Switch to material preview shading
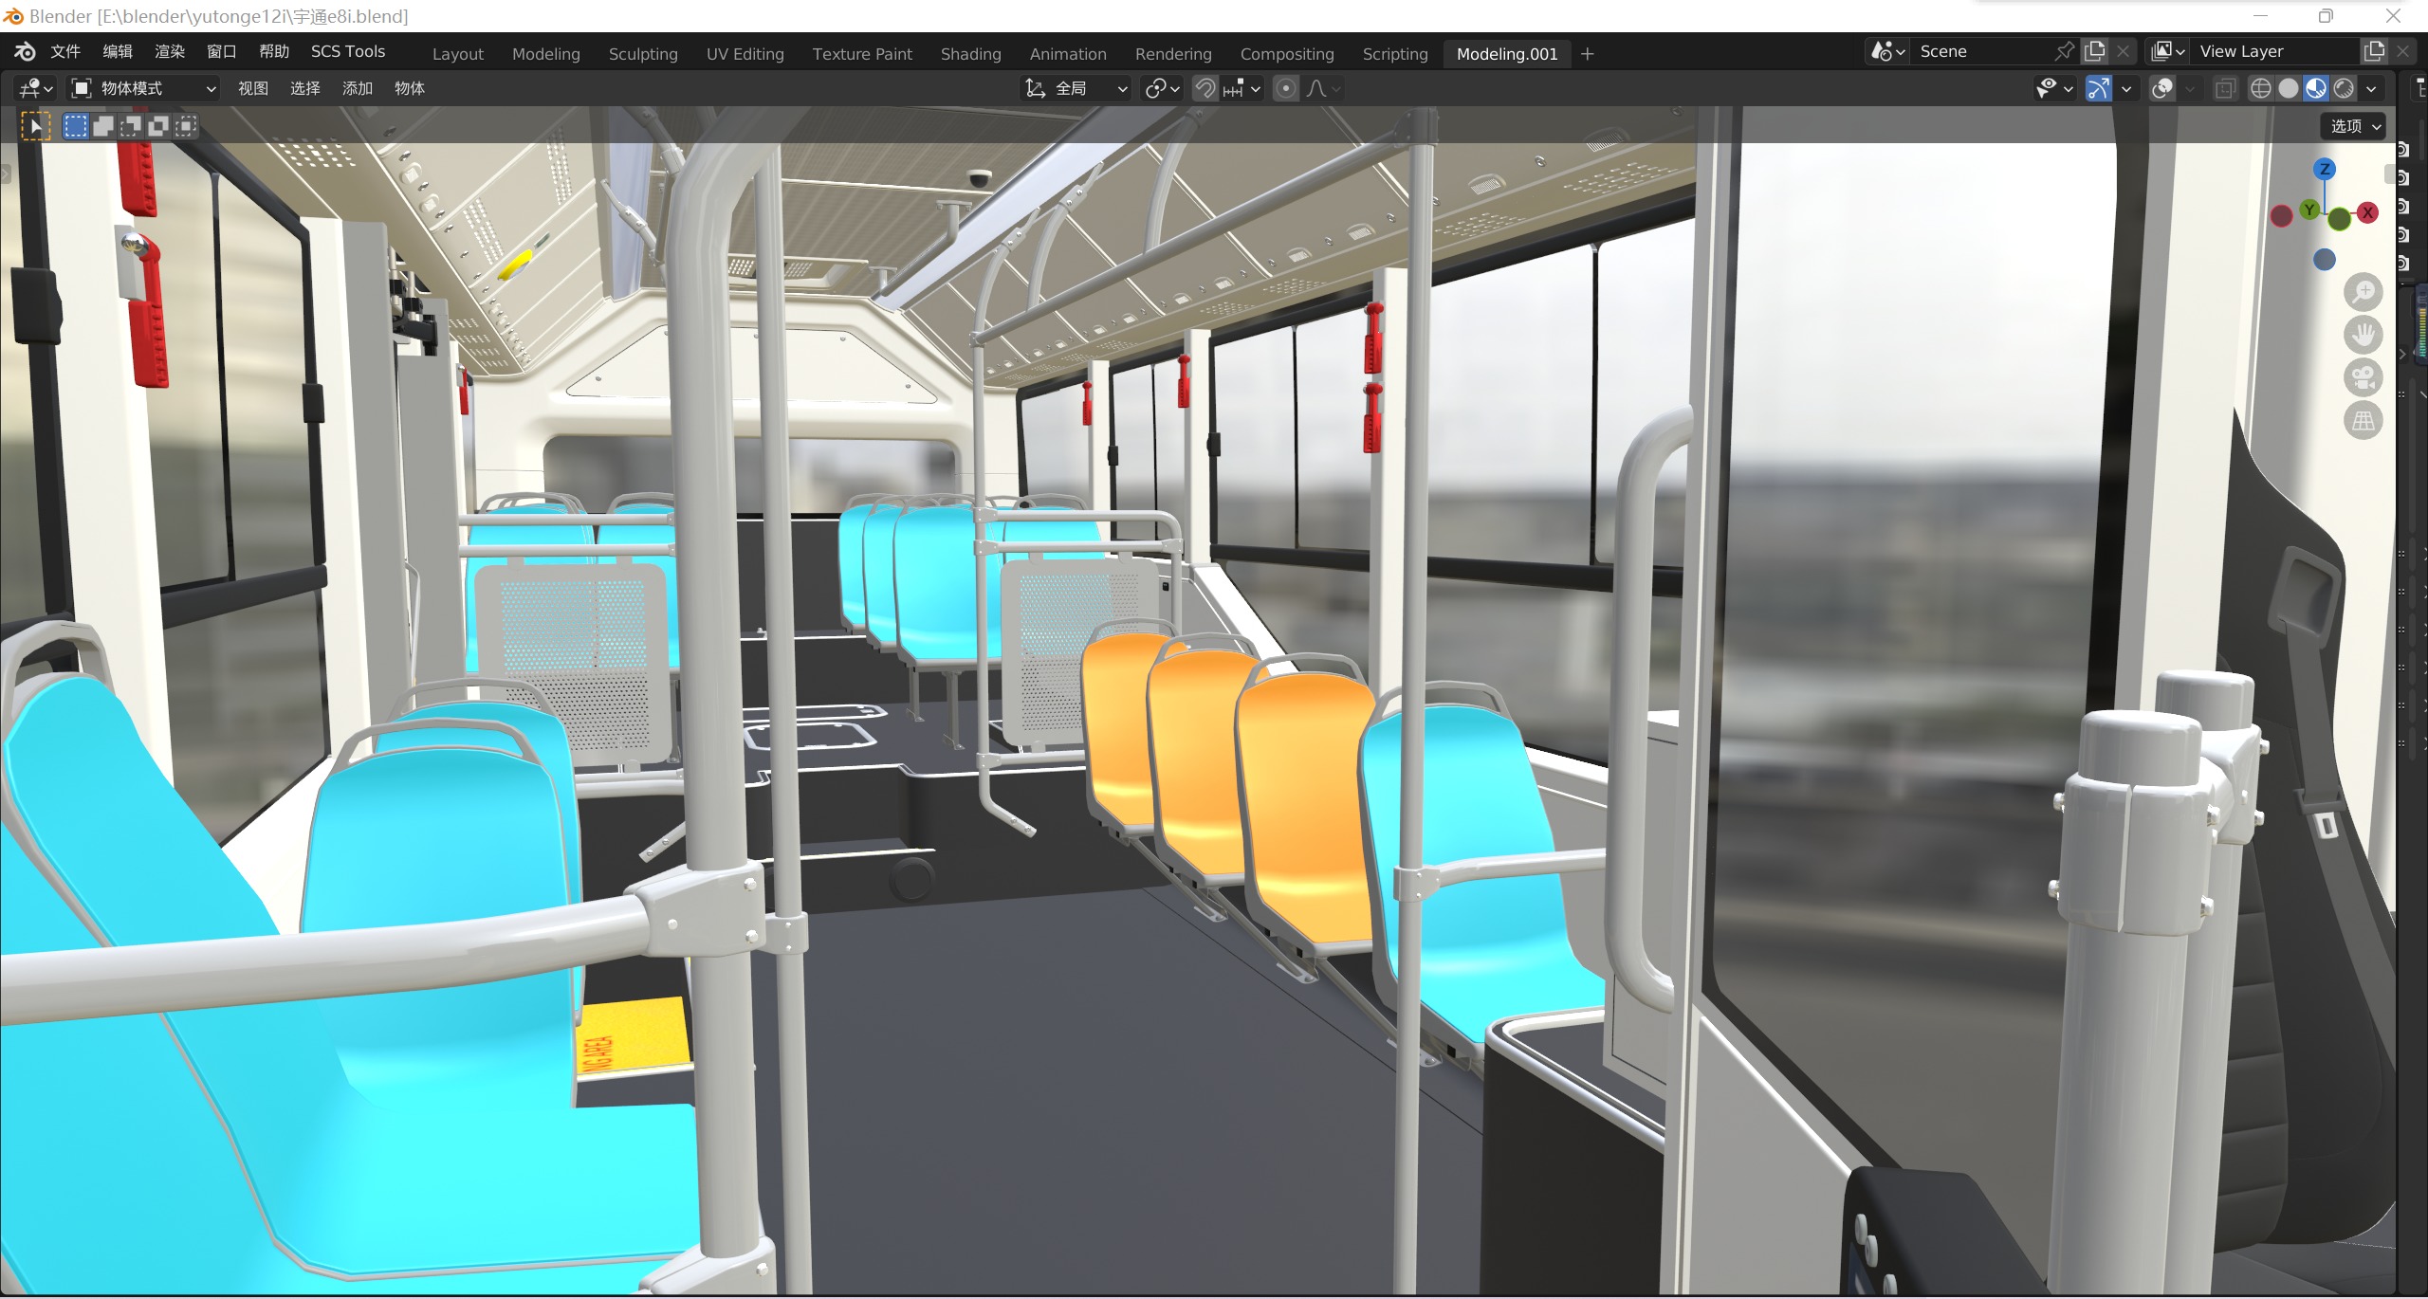This screenshot has width=2428, height=1299. point(2316,88)
